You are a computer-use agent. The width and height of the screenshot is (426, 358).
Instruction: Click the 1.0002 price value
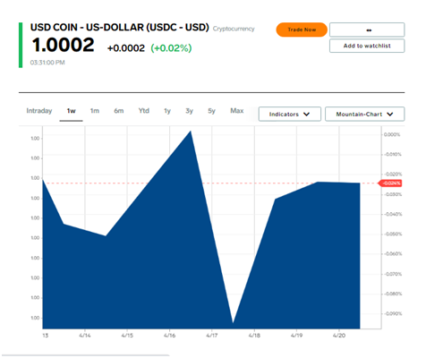click(x=63, y=45)
